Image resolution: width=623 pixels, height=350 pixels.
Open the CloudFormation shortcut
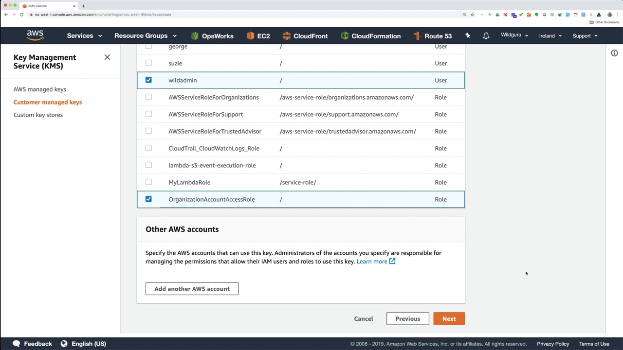pyautogui.click(x=371, y=36)
